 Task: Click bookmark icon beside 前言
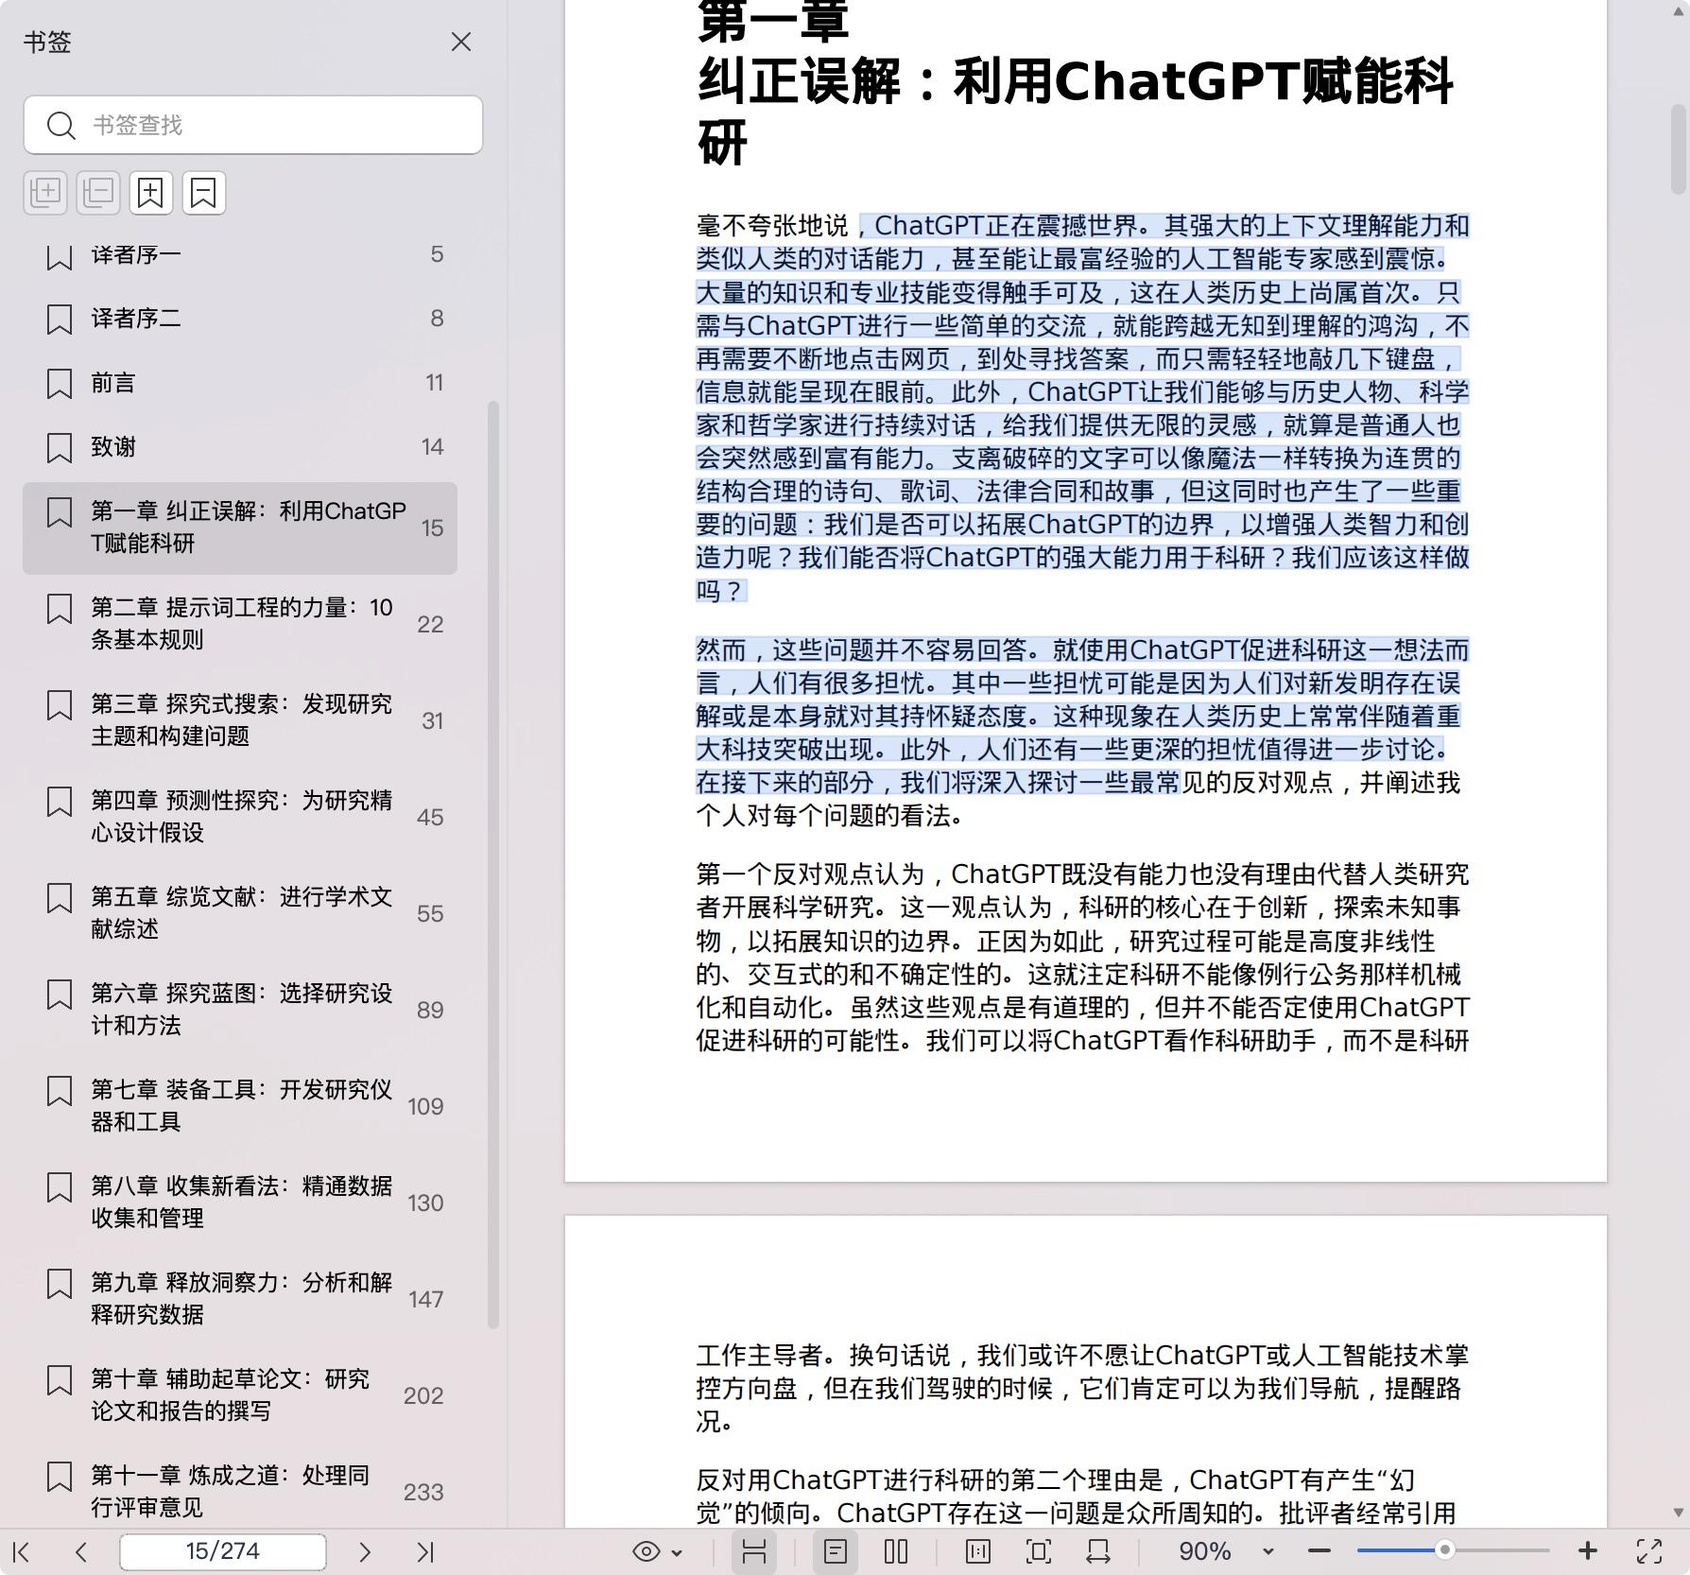[60, 384]
